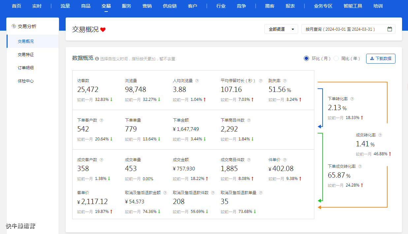Click the 下载数据 button
Viewport: 408px width, 234px height.
pyautogui.click(x=381, y=58)
